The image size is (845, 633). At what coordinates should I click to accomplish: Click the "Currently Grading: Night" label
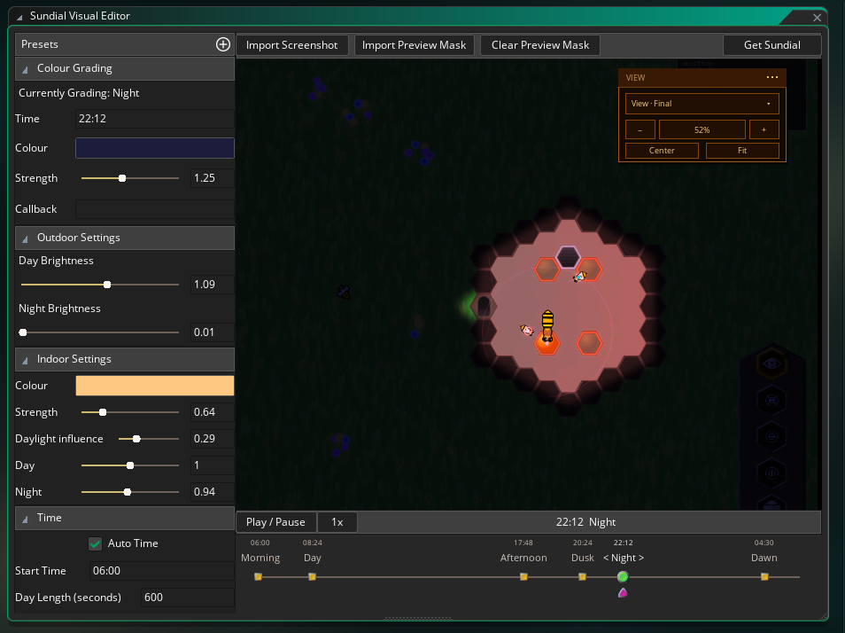[79, 93]
